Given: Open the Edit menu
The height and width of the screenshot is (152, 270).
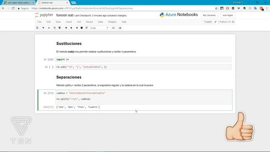Looking at the screenshot, I should [49, 22].
